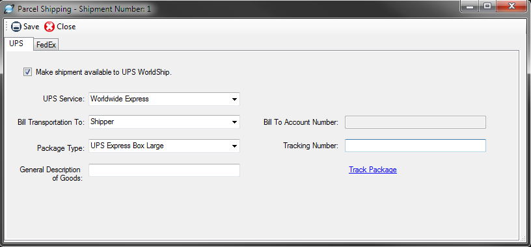The height and width of the screenshot is (247, 531).
Task: Open the Package Type dropdown
Action: tap(164, 146)
